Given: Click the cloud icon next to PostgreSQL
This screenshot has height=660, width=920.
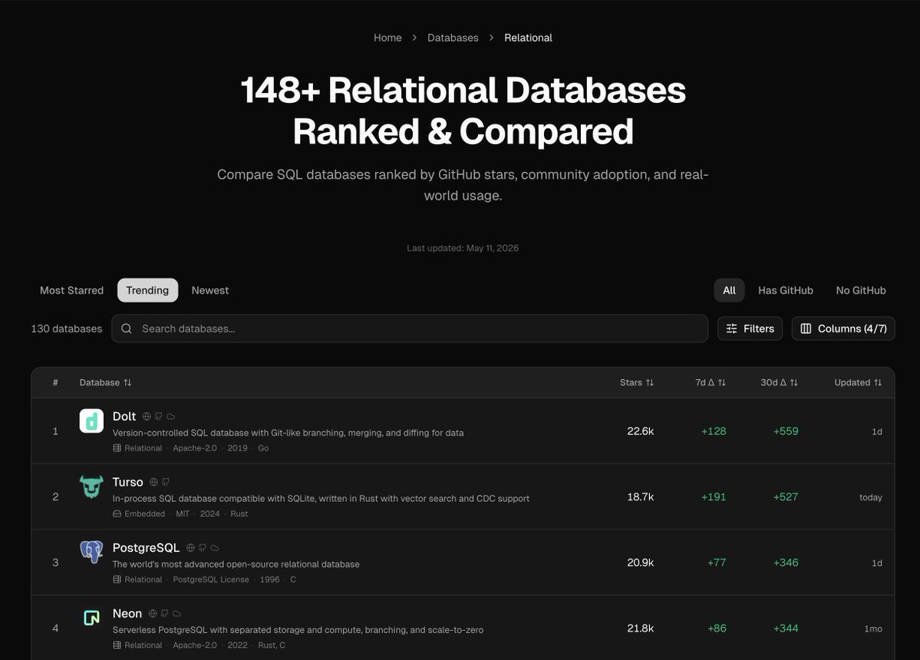Looking at the screenshot, I should [215, 548].
